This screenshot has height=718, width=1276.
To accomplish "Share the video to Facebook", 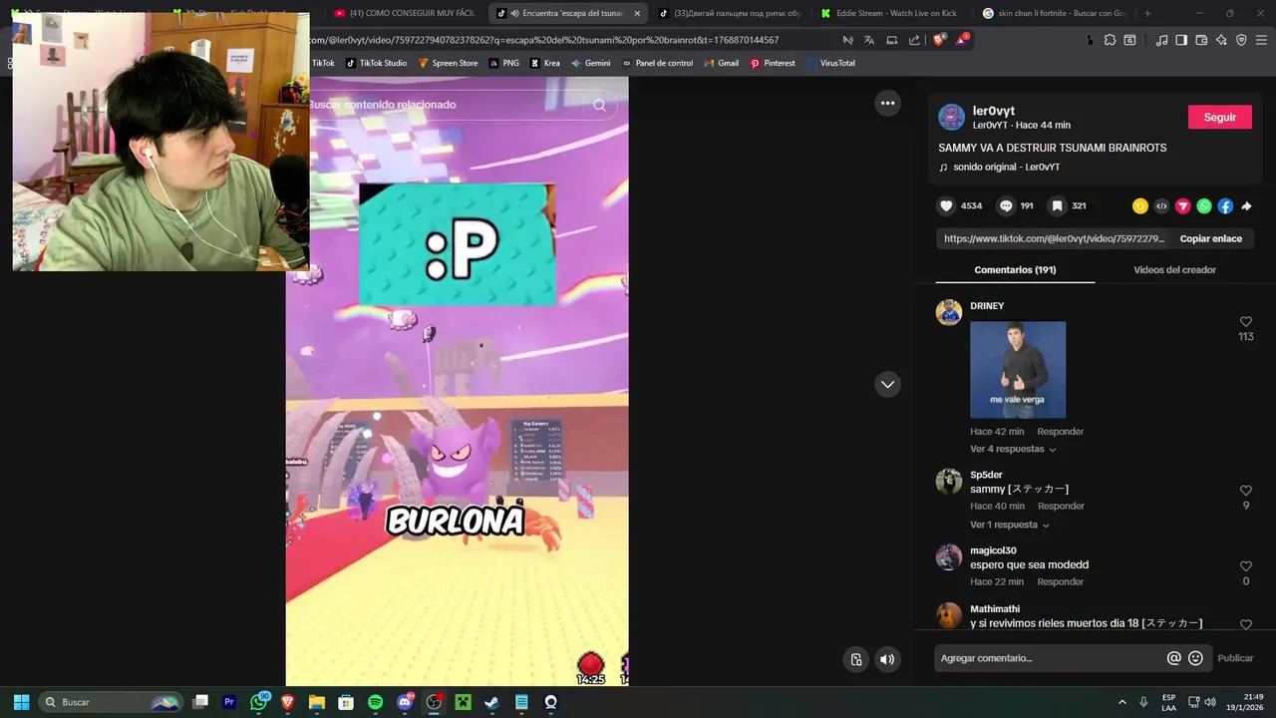I will coord(1225,206).
